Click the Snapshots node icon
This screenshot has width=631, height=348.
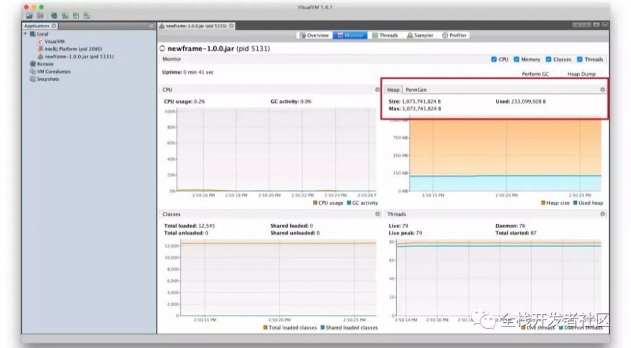coord(33,79)
